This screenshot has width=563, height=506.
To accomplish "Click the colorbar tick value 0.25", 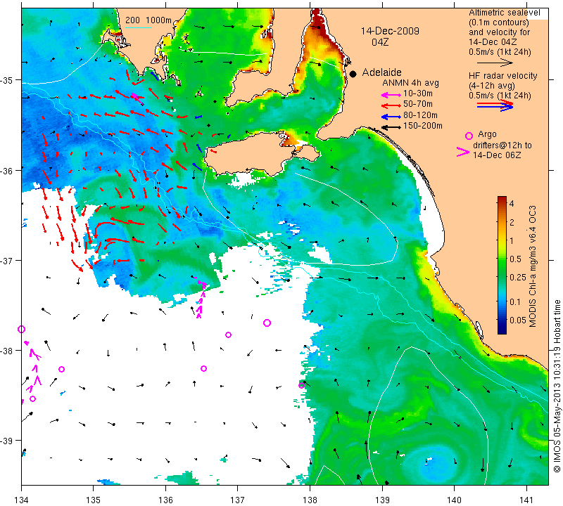I will 518,277.
